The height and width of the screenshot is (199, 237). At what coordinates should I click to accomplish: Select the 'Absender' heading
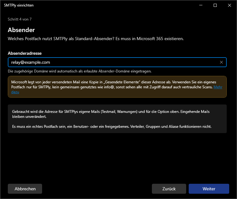21,30
